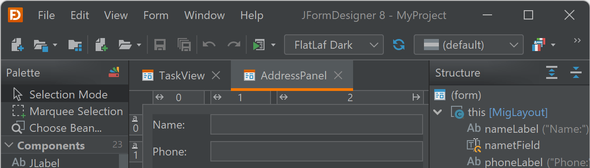Close the AddressPanel tab

[339, 75]
